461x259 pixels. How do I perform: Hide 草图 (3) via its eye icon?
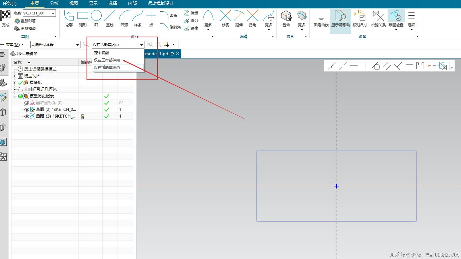tap(27, 116)
